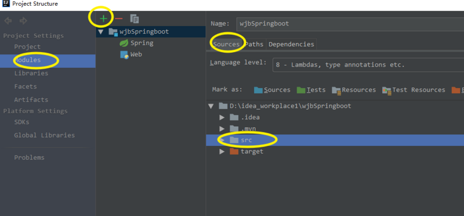Open Artifacts settings

pos(31,100)
